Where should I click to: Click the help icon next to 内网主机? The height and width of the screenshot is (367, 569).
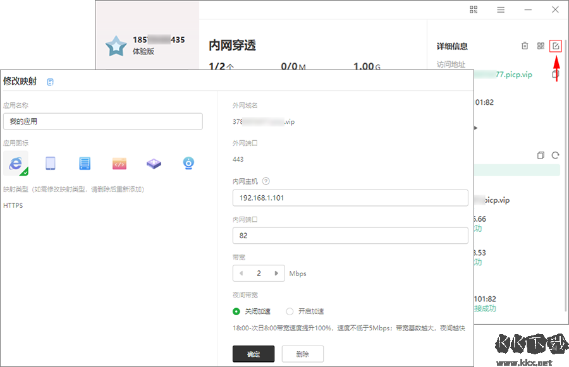click(x=266, y=181)
